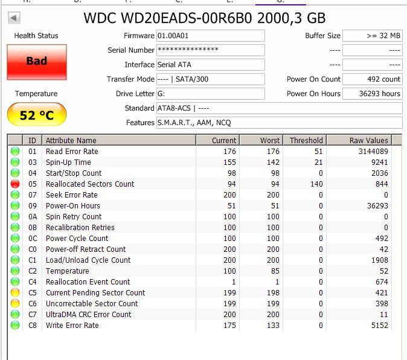Viewport: 407px width, 360px height.
Task: Click the 52 °C temperature indicator
Action: point(37,114)
